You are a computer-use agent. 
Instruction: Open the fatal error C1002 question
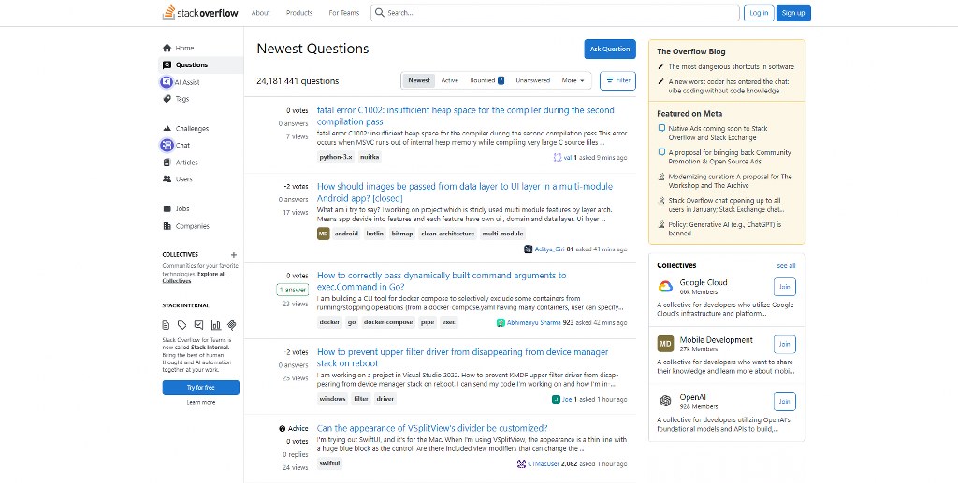pos(466,116)
